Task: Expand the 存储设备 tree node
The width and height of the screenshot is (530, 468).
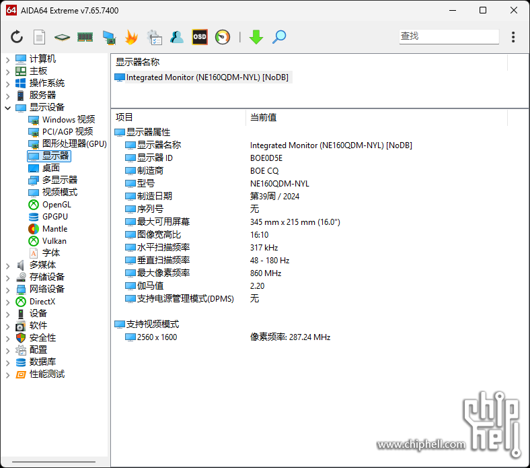Action: point(8,278)
